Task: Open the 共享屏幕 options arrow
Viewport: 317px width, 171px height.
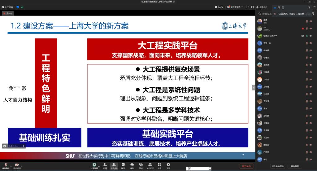Action: (x=99, y=166)
